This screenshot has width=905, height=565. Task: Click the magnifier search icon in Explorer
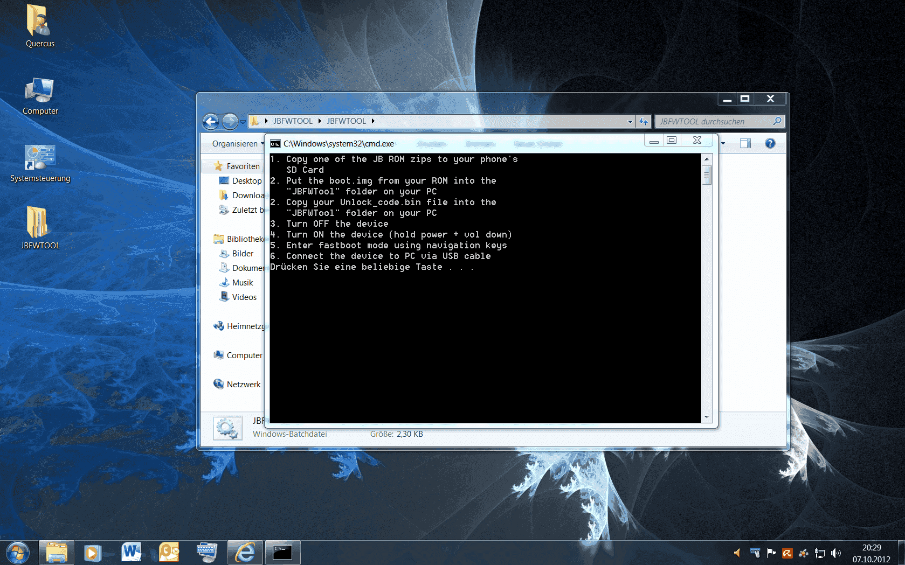777,121
